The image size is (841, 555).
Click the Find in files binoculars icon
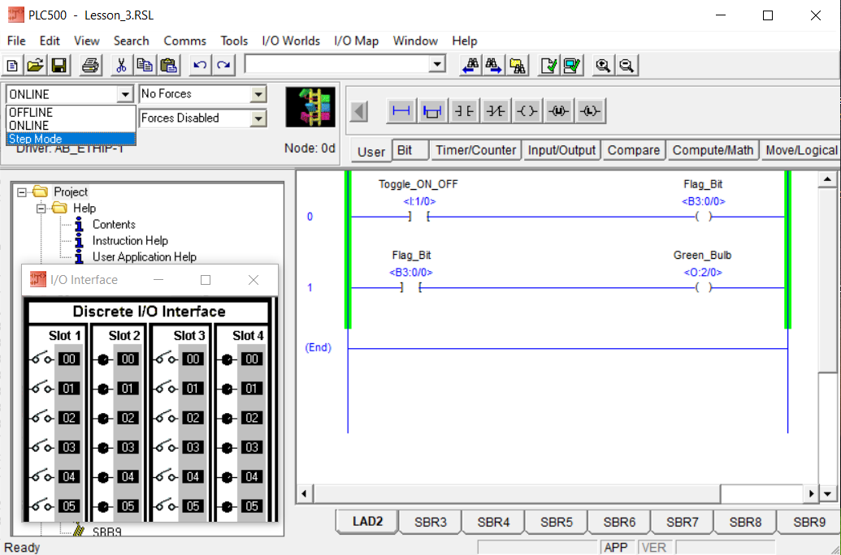click(x=518, y=66)
